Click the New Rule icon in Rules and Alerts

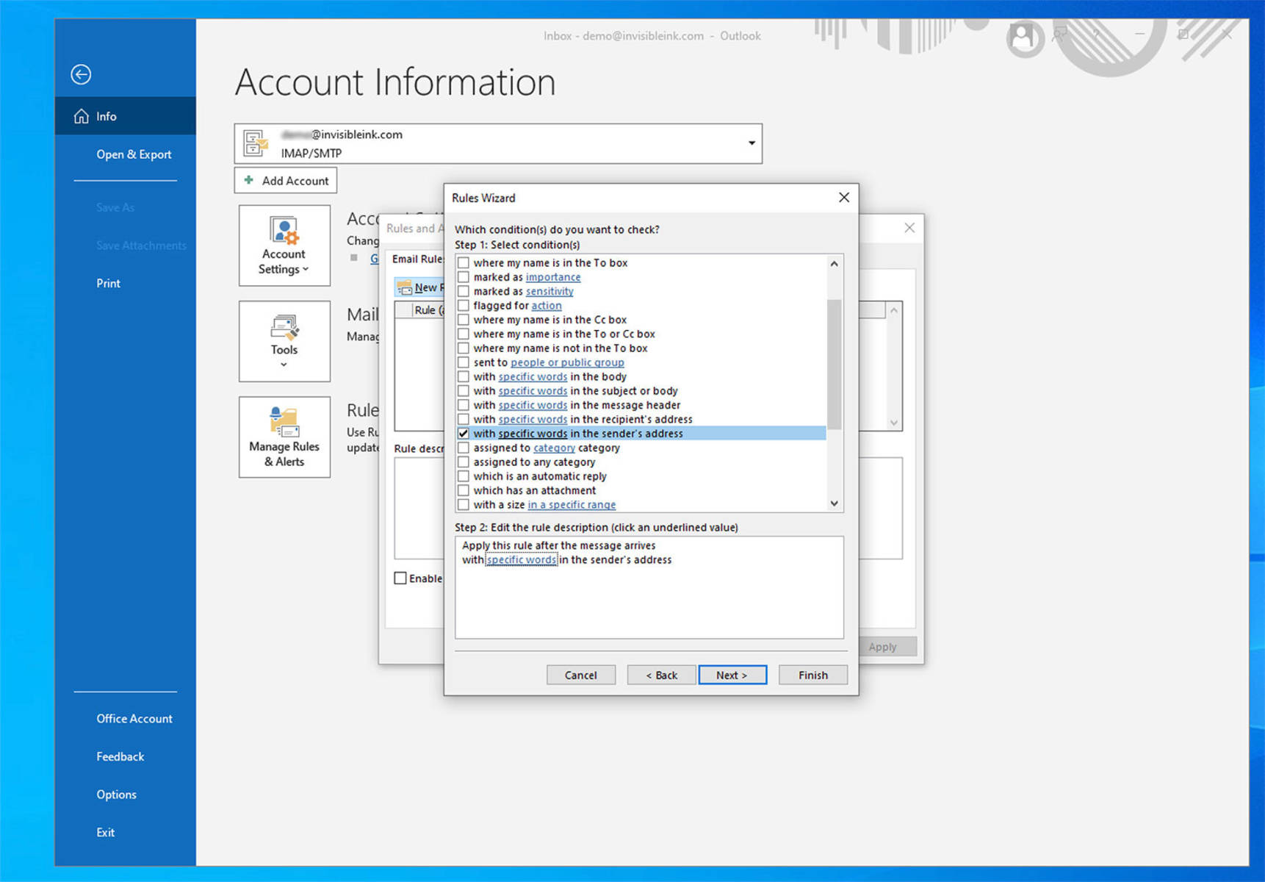point(405,287)
